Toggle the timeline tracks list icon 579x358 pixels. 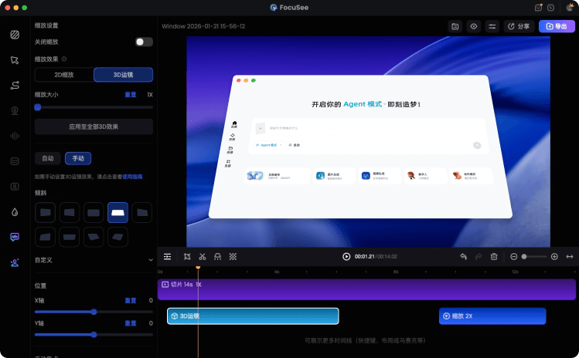click(x=167, y=257)
